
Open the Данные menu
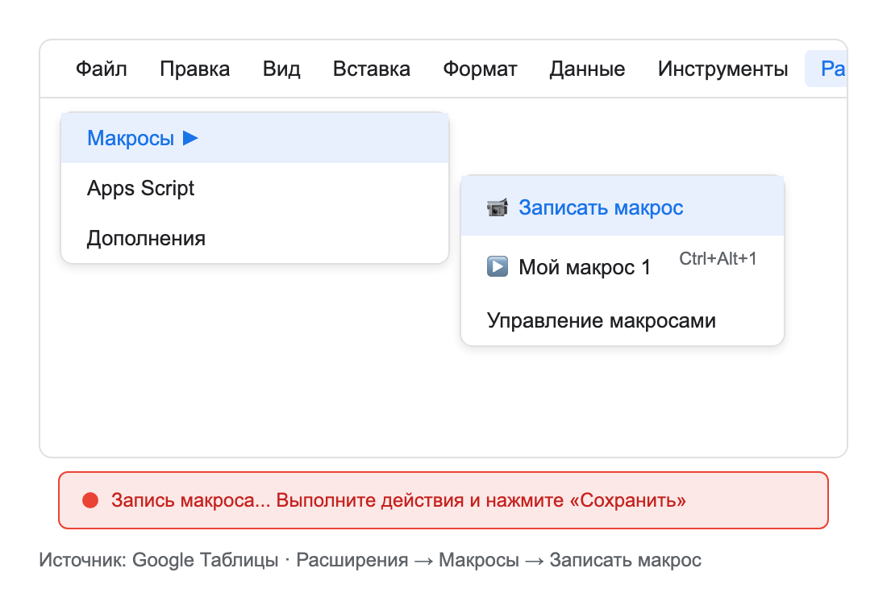click(x=586, y=69)
